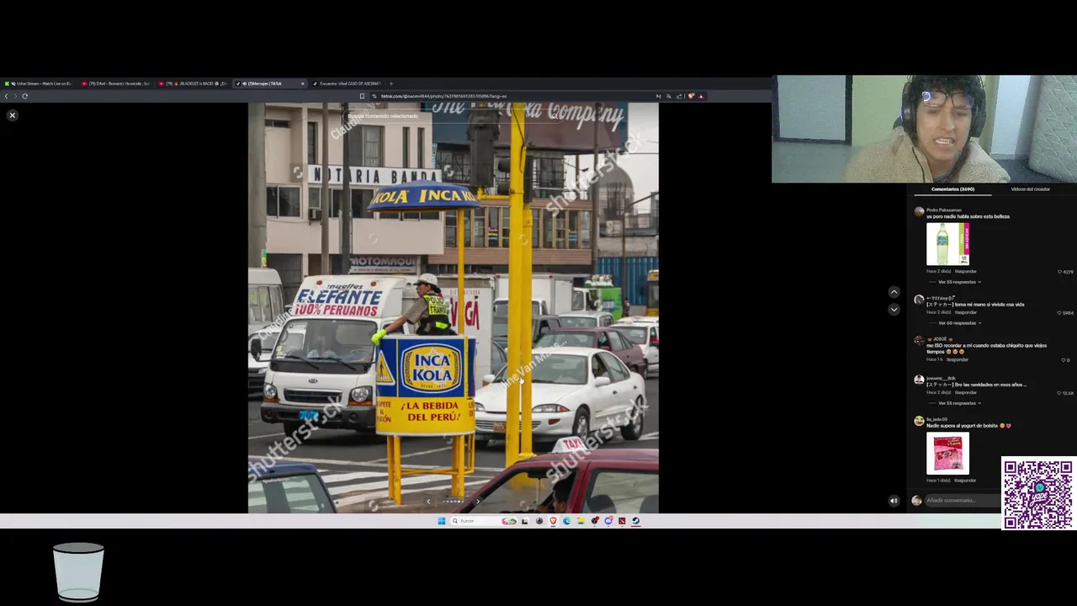Switch to Comentarios (3690) tab

coord(952,189)
